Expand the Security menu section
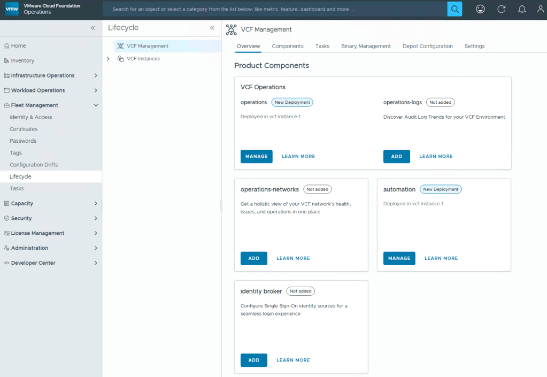This screenshot has height=377, width=547. [96, 218]
